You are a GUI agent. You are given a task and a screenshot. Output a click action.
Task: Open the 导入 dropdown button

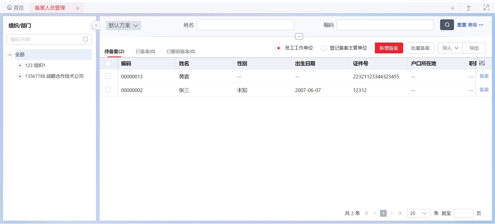(450, 48)
